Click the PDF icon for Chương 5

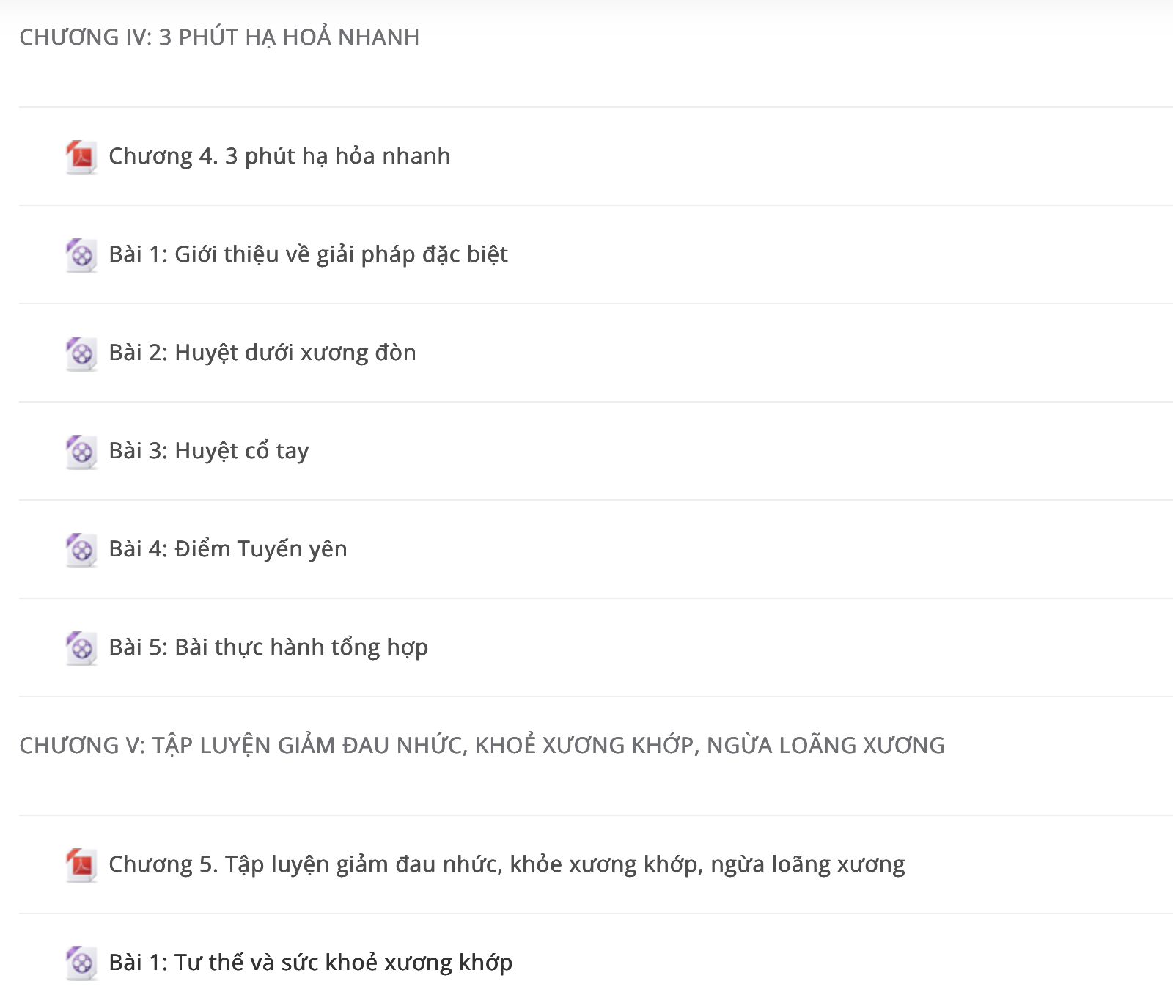point(81,865)
